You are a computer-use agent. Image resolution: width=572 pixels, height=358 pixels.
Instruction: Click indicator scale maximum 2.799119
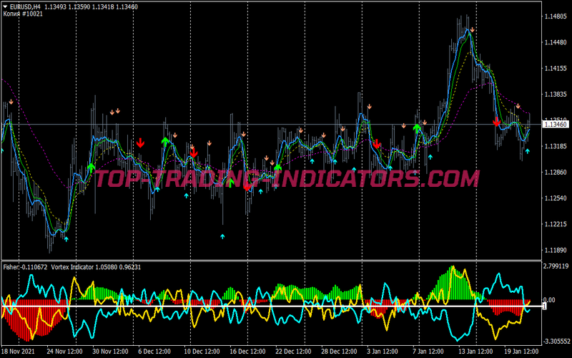pos(556,266)
